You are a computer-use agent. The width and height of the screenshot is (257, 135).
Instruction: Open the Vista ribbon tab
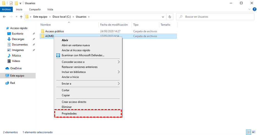(x=50, y=9)
